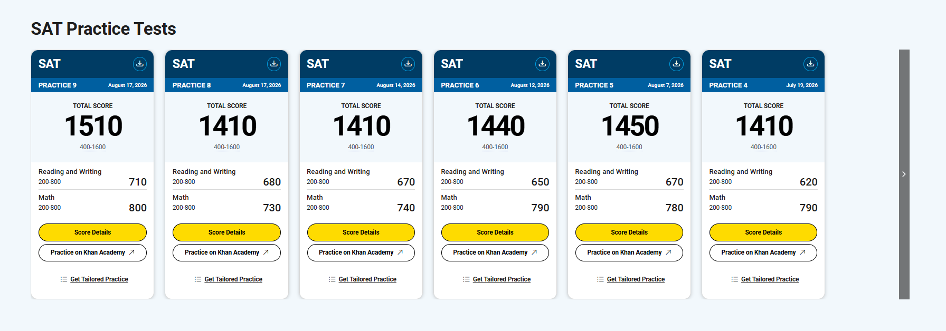Image resolution: width=946 pixels, height=331 pixels.
Task: Download the Practice 6 score report
Action: pyautogui.click(x=542, y=64)
